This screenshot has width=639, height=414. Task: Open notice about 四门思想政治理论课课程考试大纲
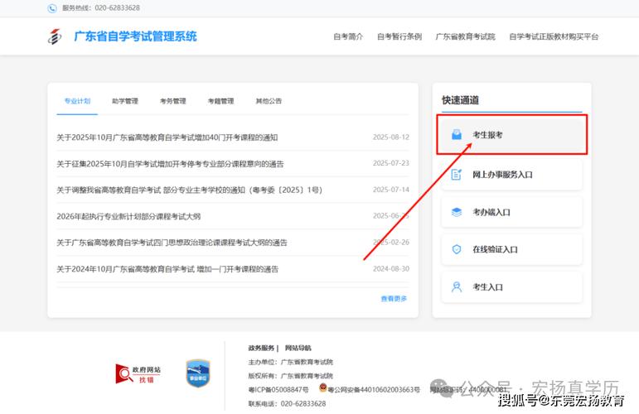tap(172, 243)
